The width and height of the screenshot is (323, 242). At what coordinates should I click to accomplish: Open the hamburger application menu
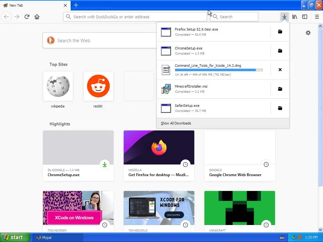(x=317, y=17)
